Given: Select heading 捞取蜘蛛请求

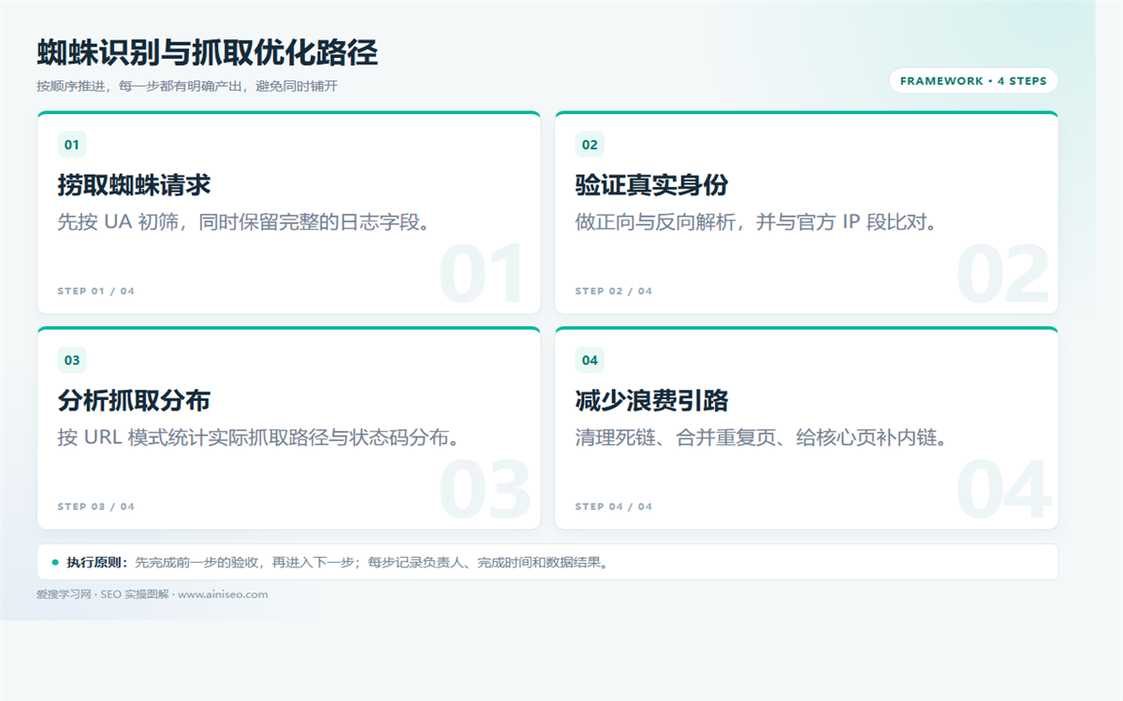Looking at the screenshot, I should point(134,185).
